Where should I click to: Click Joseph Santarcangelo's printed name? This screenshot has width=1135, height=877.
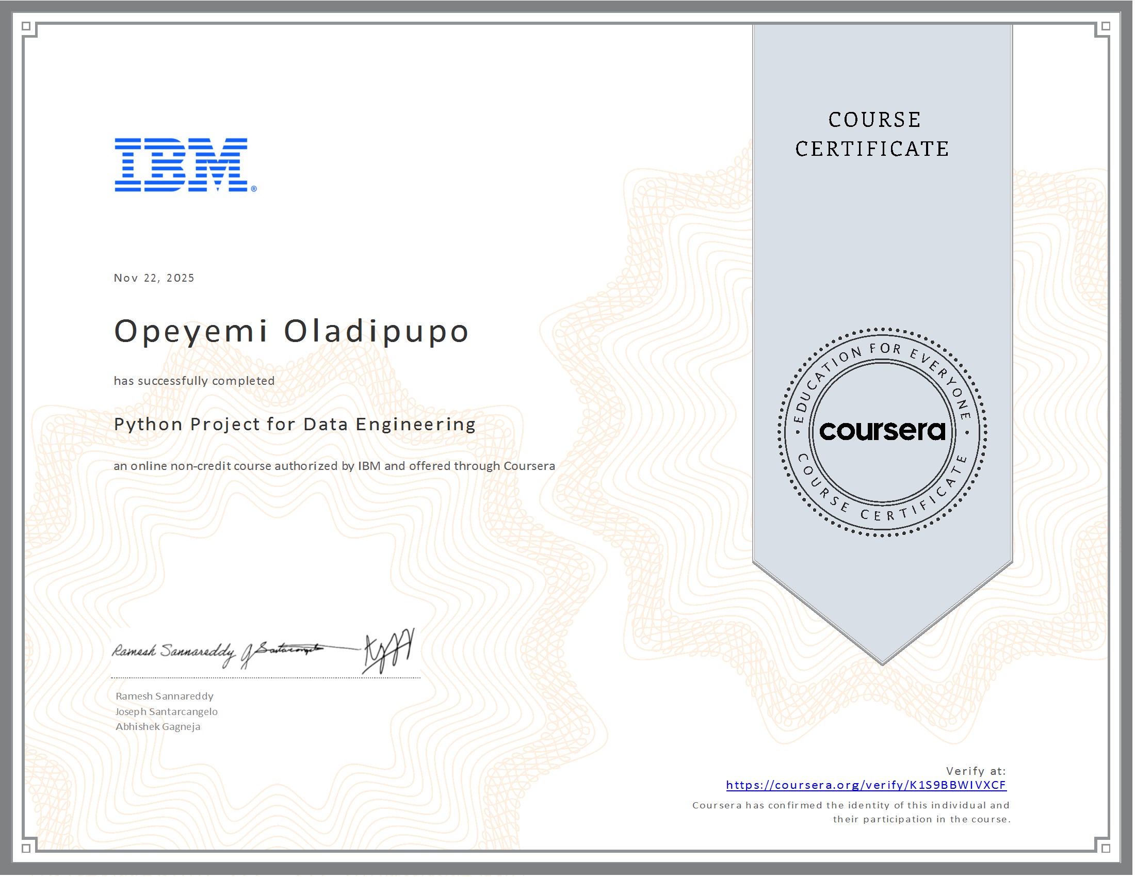point(166,711)
